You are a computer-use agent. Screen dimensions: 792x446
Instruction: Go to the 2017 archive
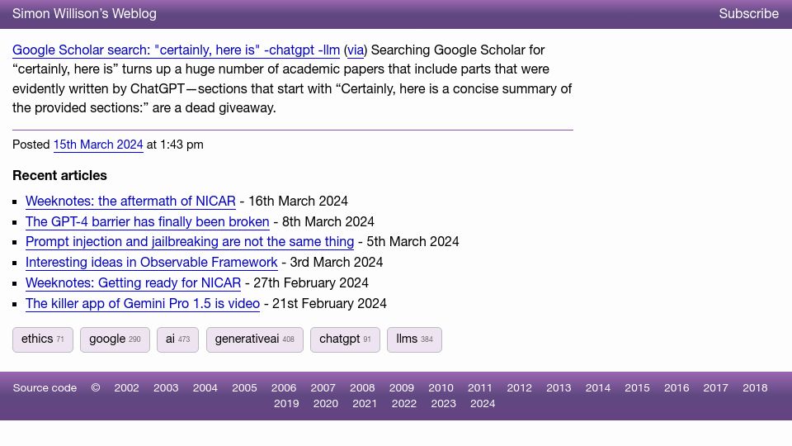click(716, 388)
